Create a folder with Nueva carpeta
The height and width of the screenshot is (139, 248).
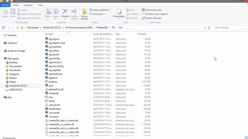point(84,14)
